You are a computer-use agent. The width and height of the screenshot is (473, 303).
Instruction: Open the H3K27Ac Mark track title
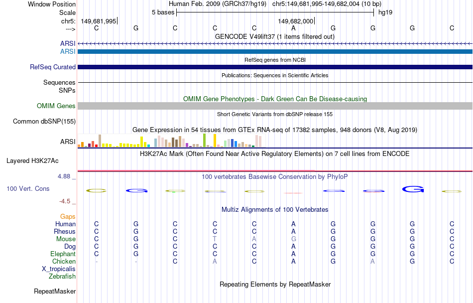point(275,153)
